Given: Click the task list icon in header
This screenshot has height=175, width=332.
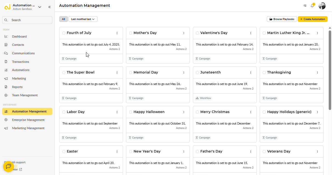Looking at the screenshot, I should click(x=305, y=6).
